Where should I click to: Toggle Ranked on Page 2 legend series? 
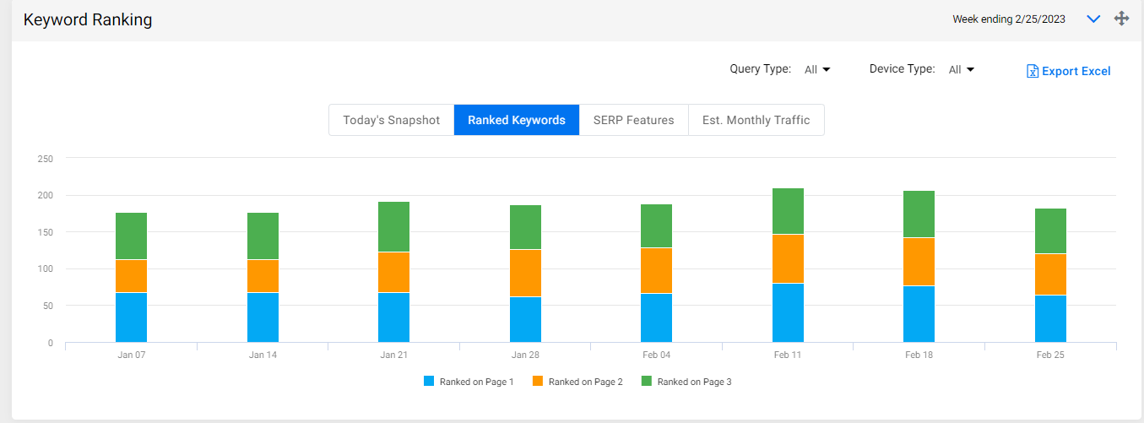[x=577, y=382]
